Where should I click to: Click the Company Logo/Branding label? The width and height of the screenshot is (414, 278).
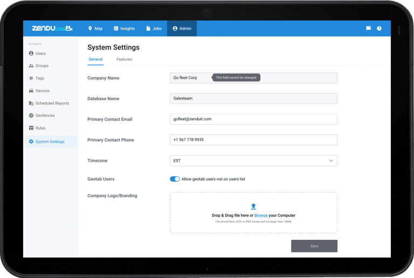112,196
